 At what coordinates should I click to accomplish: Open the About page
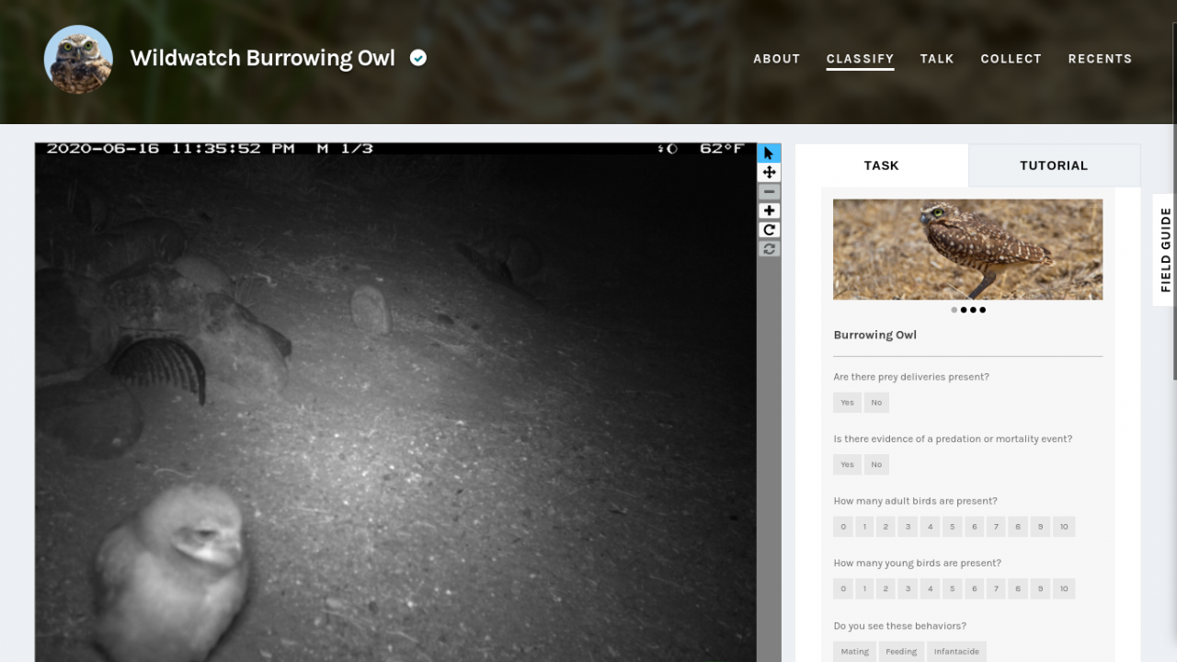click(777, 58)
